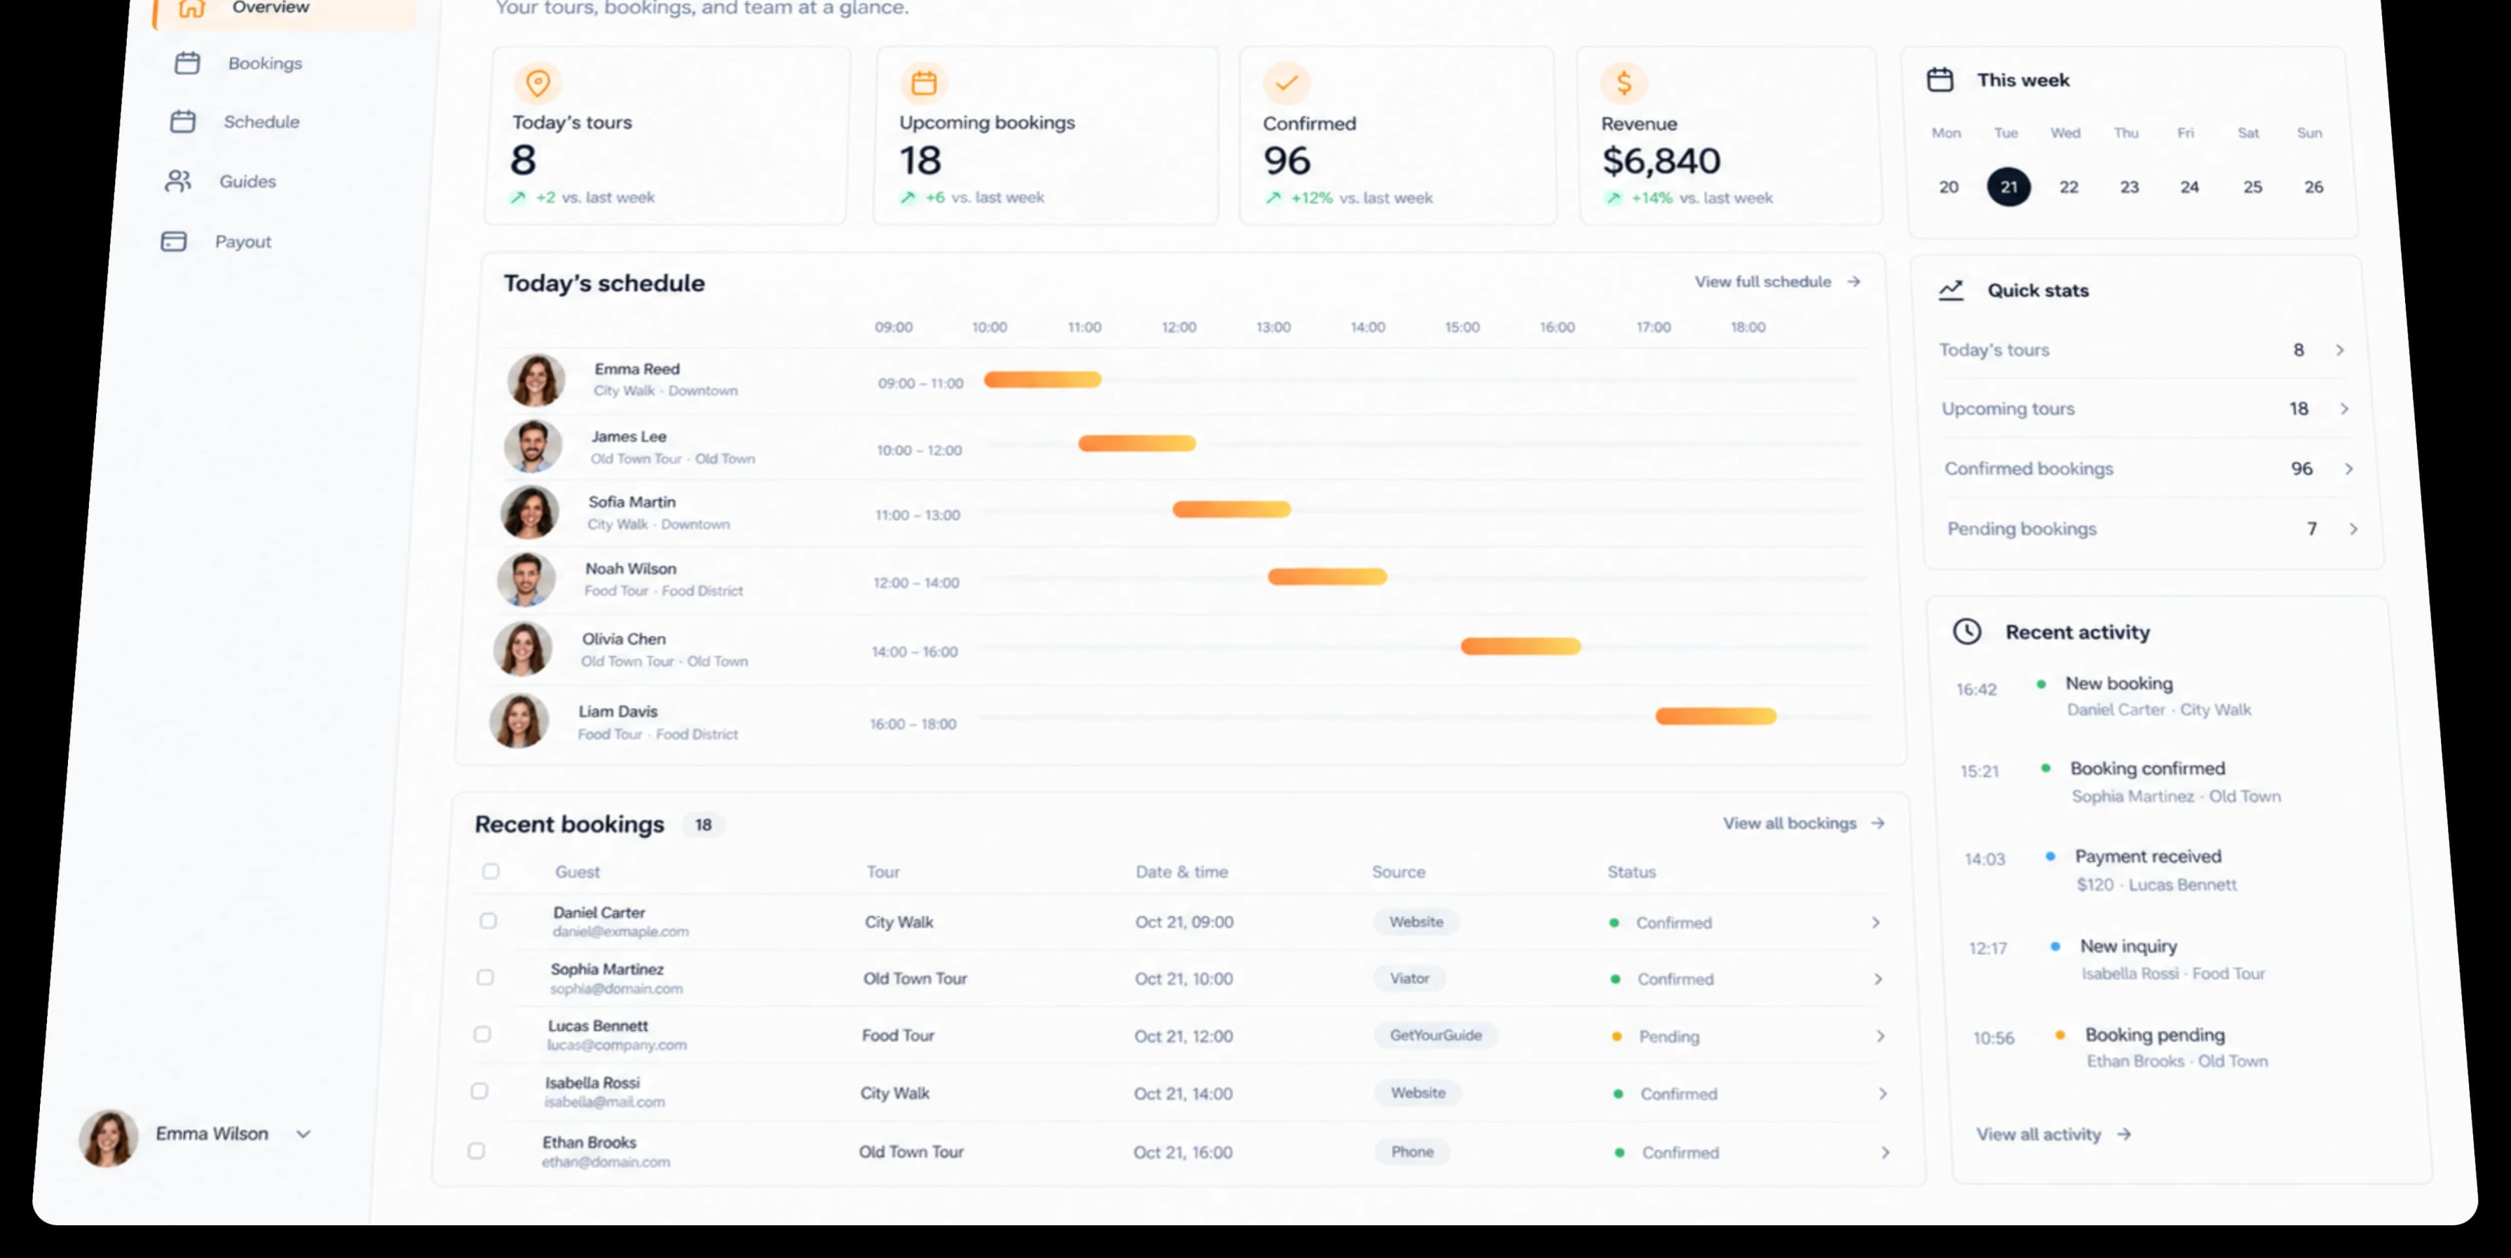Click Liam Davis's 16:00–18:00 schedule bar
Screen dimensions: 2511x1258
[x=1716, y=716]
